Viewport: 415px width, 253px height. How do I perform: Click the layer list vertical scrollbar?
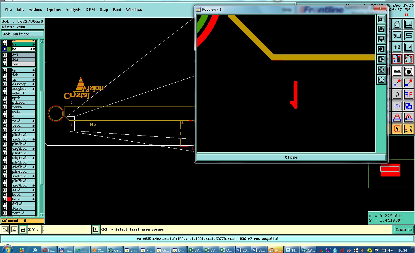click(x=42, y=128)
